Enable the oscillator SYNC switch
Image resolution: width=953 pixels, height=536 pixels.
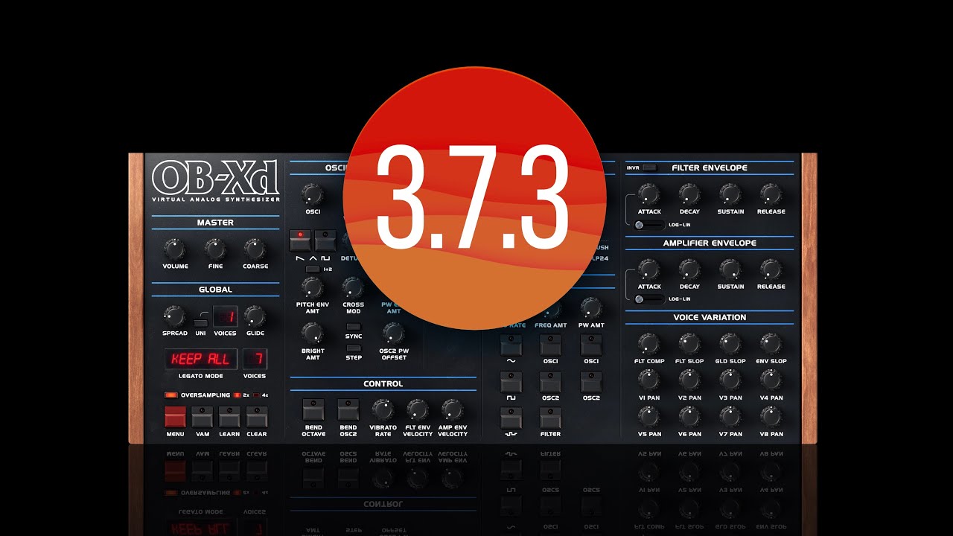[x=354, y=327]
